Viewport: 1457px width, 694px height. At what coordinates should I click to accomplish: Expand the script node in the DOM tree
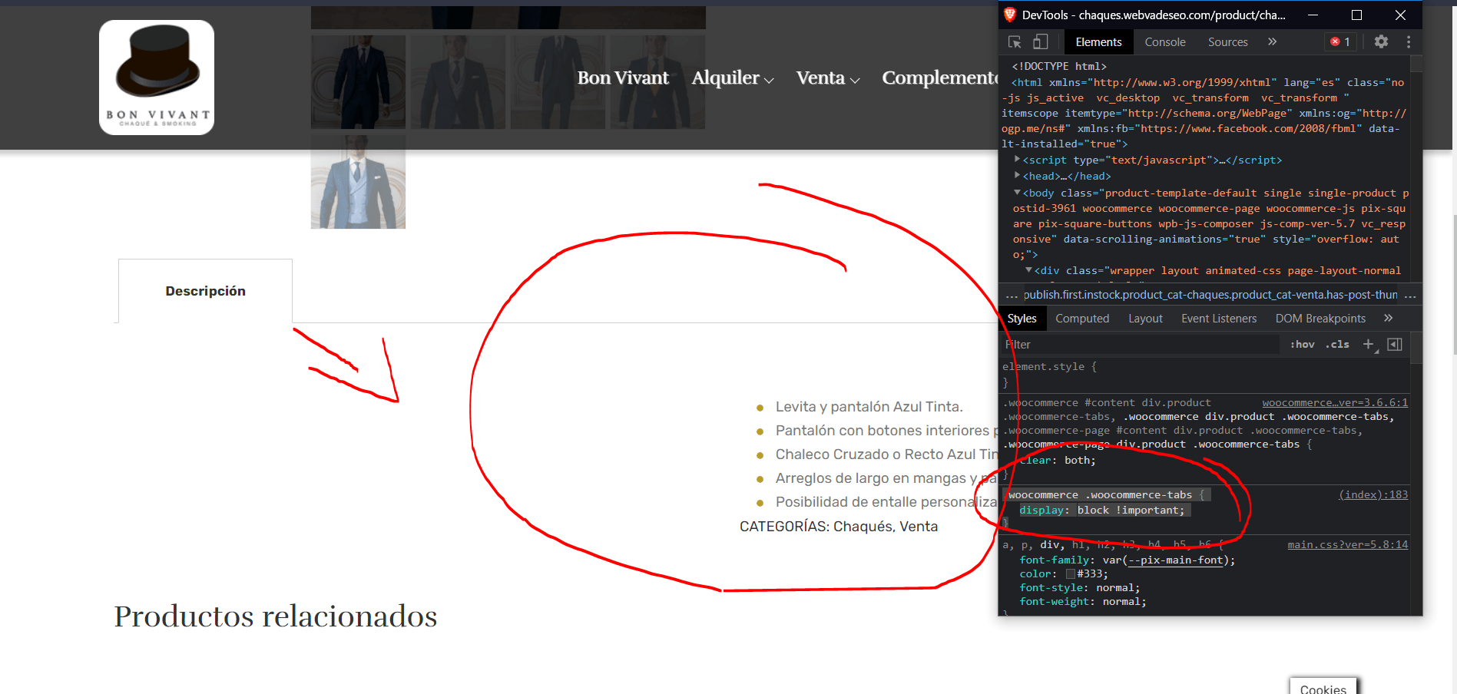[x=1018, y=160]
